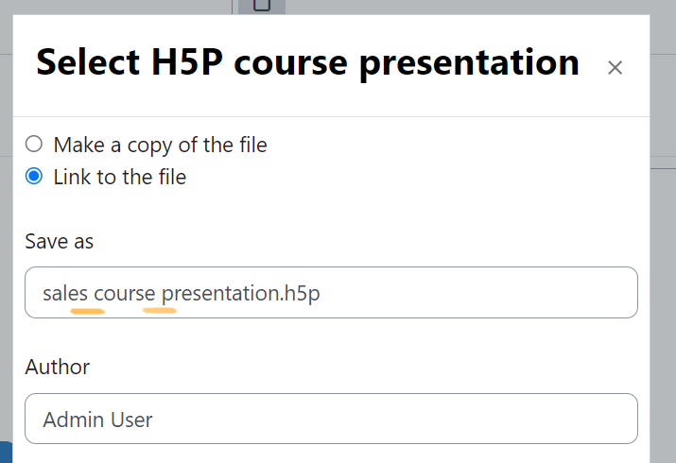676x463 pixels.
Task: Click the Author field label
Action: click(58, 367)
